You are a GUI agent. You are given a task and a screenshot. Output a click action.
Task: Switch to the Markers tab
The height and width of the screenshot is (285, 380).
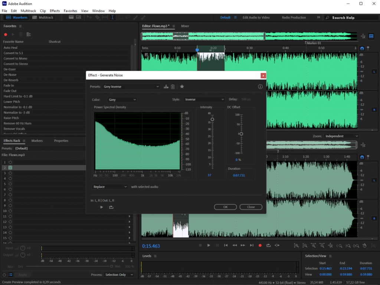(x=37, y=141)
